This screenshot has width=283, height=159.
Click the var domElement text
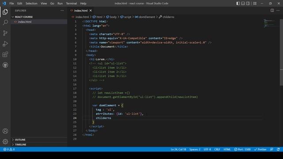coord(104,106)
